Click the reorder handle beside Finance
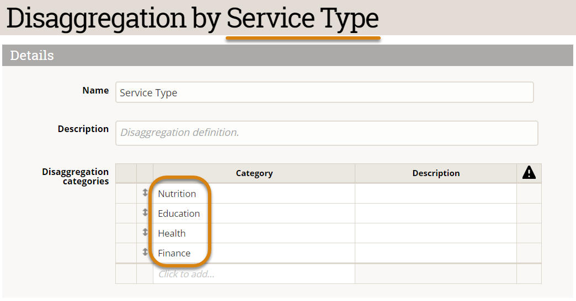This screenshot has height=301, width=576. [x=145, y=252]
